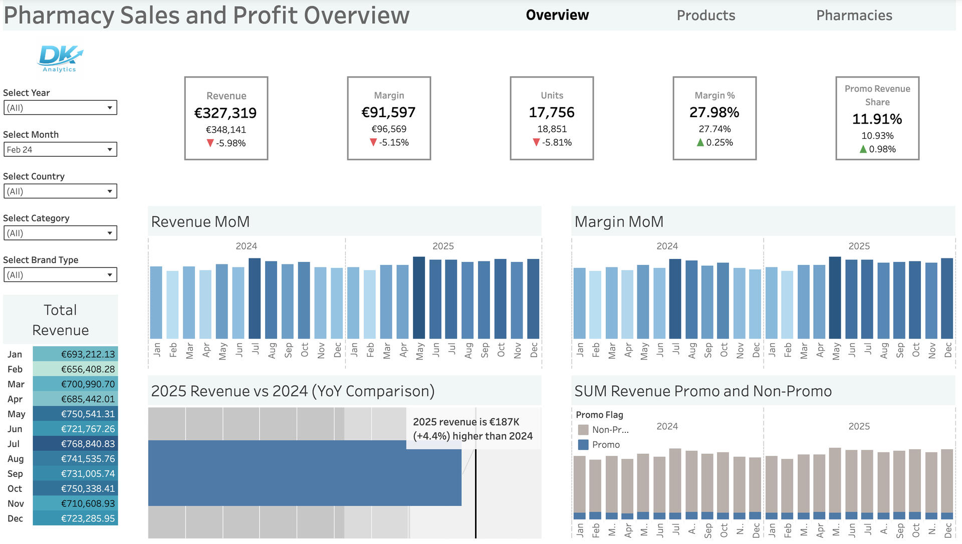This screenshot has width=962, height=544.
Task: Select the Promo legend color swatch
Action: click(x=583, y=444)
